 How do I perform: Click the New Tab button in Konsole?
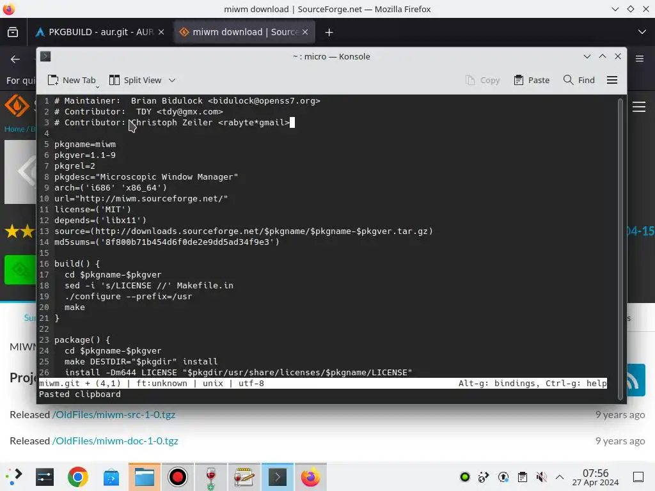72,80
